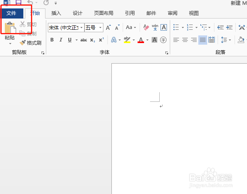The width and height of the screenshot is (247, 194).
Task: Align text right
Action: (x=194, y=40)
